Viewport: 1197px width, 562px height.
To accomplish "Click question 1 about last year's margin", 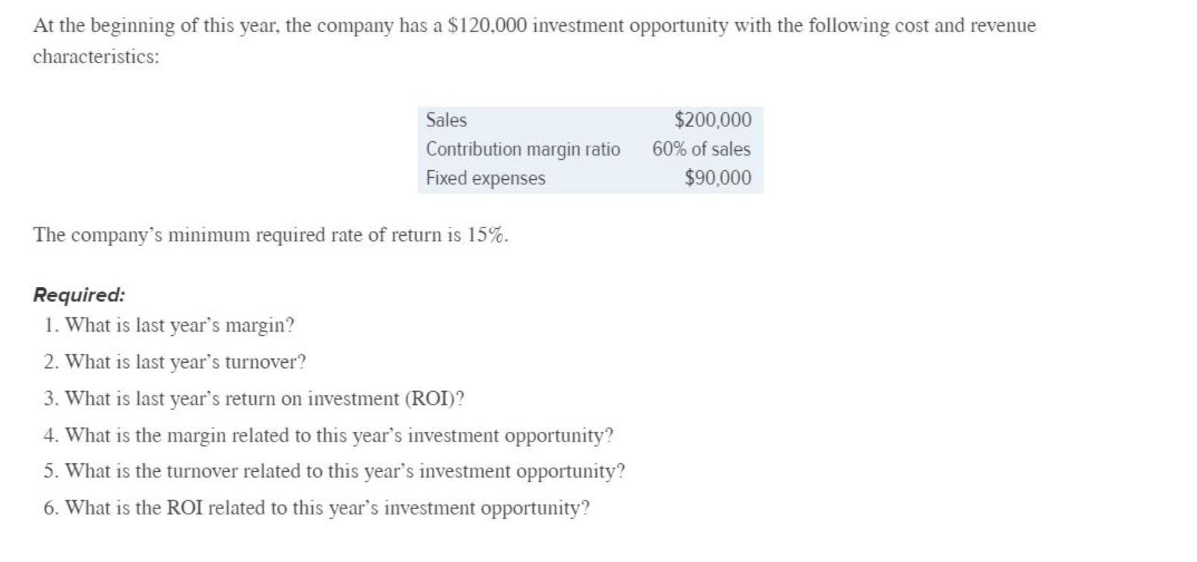I will 170,326.
